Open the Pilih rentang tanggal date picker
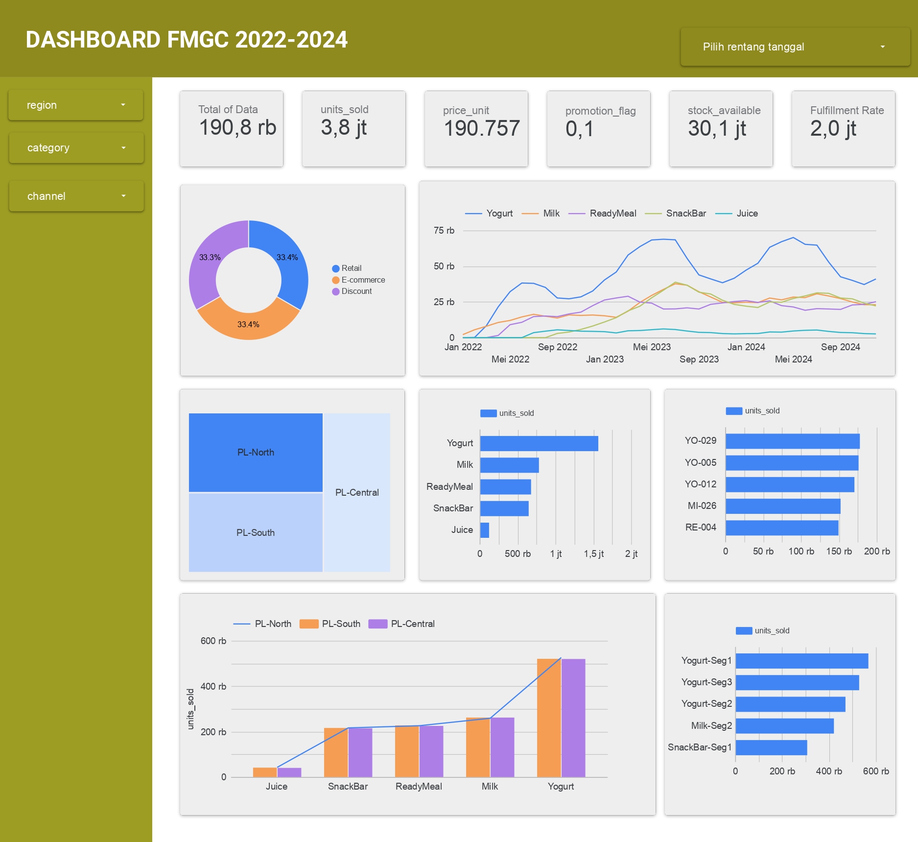The width and height of the screenshot is (918, 842). coord(793,47)
